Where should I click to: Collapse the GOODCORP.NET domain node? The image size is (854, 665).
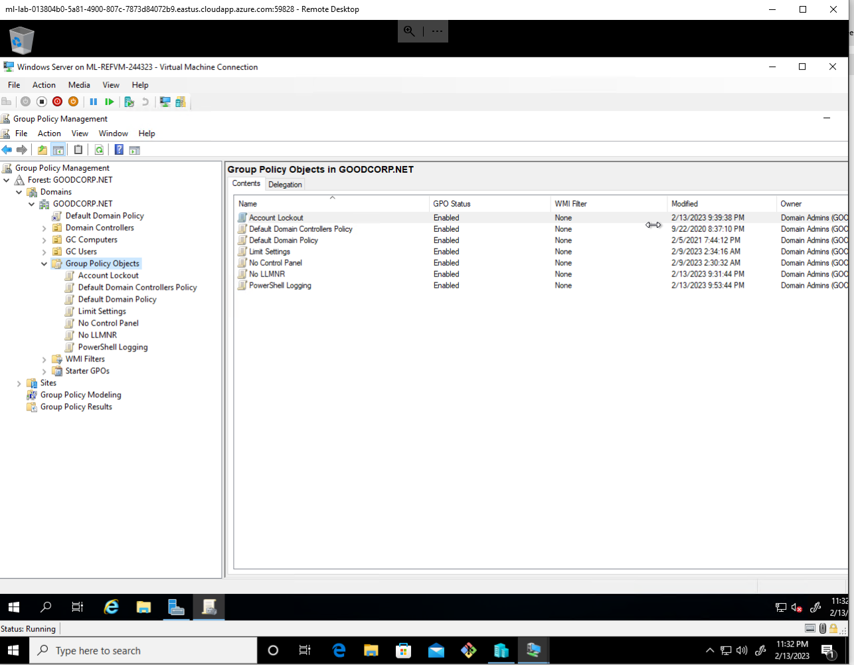coord(31,204)
